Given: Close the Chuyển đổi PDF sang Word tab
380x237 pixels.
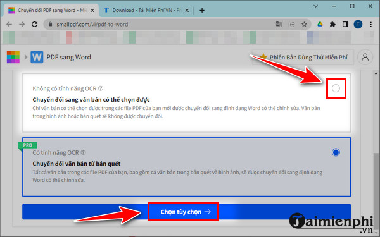Looking at the screenshot, I should click(92, 10).
